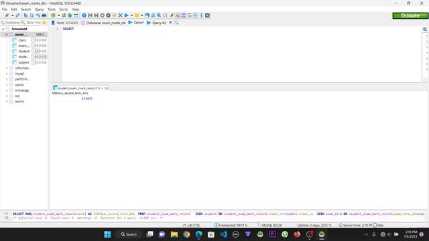This screenshot has height=241, width=429.
Task: Click the Load SQL file folder icon
Action: 137,15
